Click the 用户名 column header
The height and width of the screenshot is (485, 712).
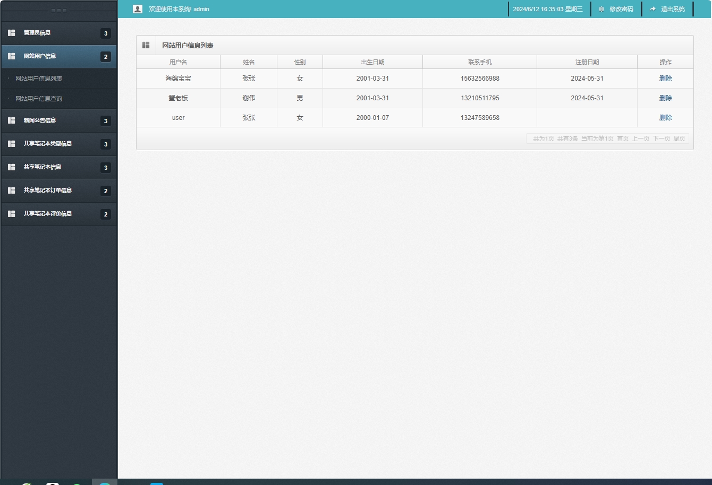pos(179,62)
